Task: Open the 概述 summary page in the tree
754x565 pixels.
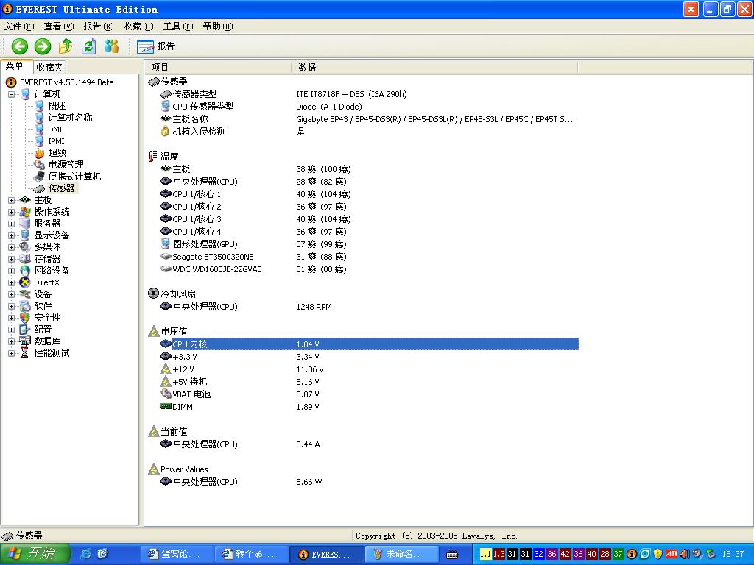Action: [57, 106]
